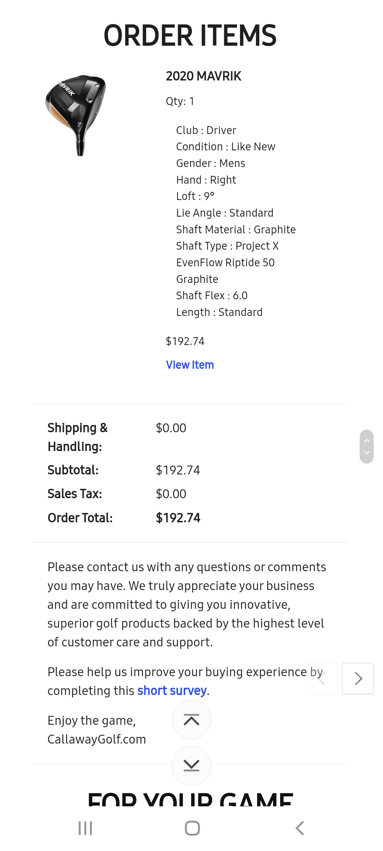Tap the CallawayGolf.com signature text
383x851 pixels.
click(97, 739)
